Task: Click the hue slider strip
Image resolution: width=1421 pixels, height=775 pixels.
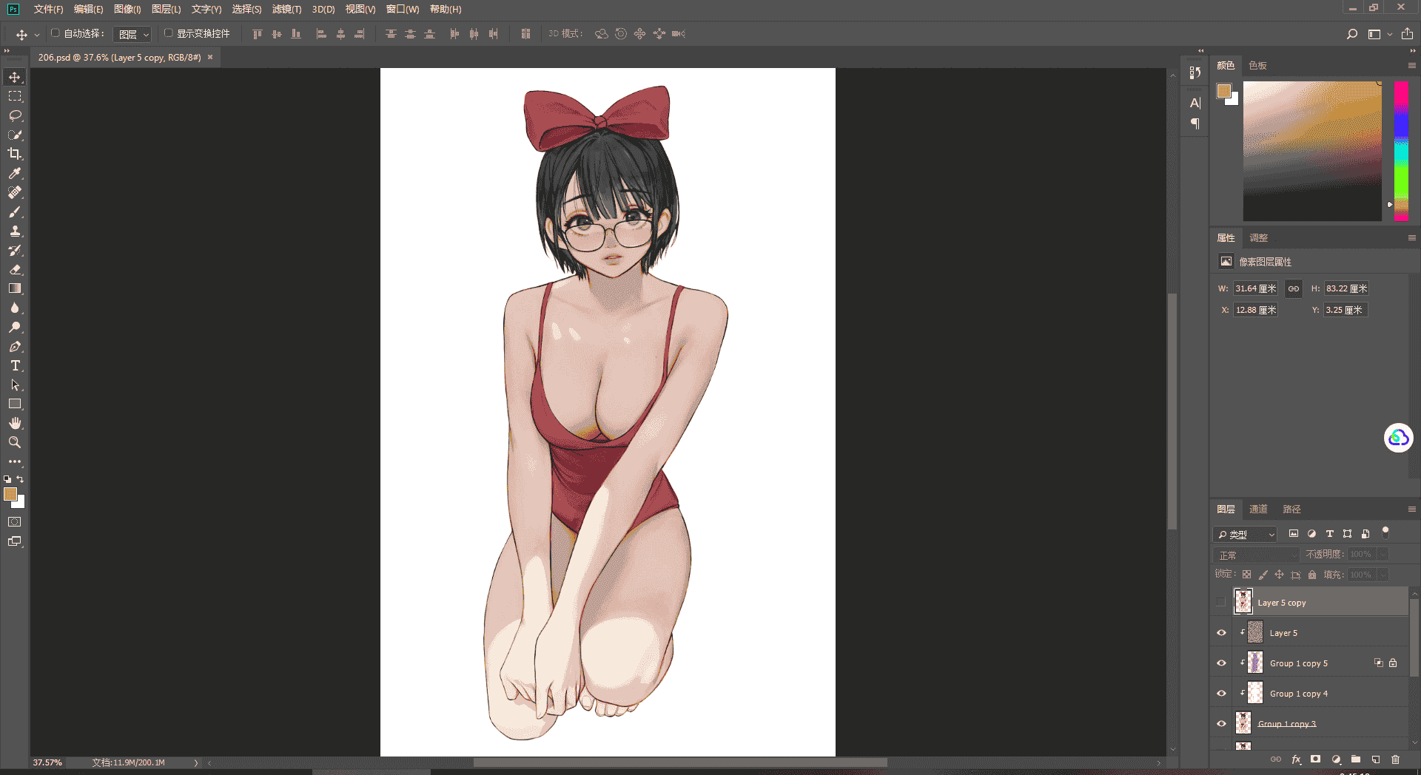Action: 1401,151
